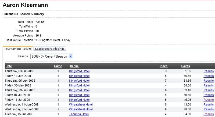Sort table by the Place column header
Screen dimensions: 215x117
click(163, 66)
